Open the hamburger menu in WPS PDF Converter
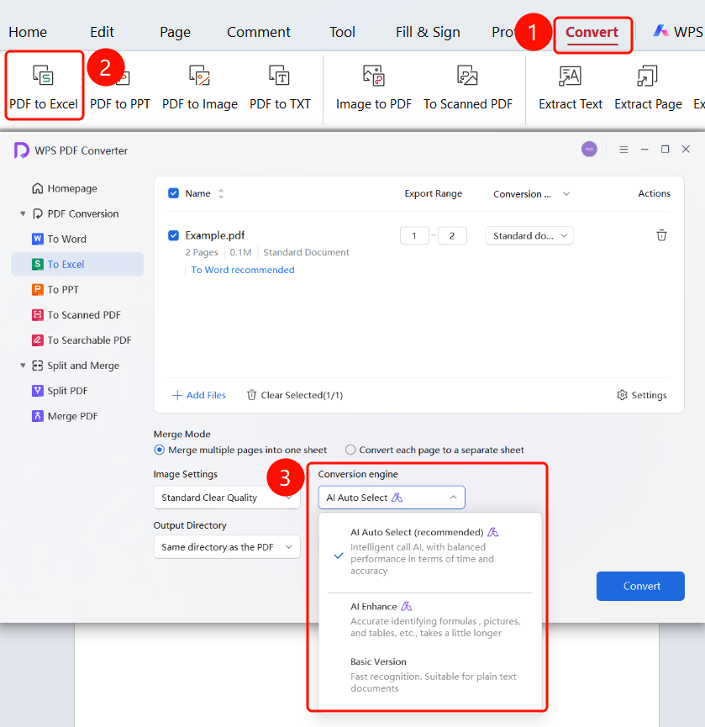705x727 pixels. (x=623, y=150)
